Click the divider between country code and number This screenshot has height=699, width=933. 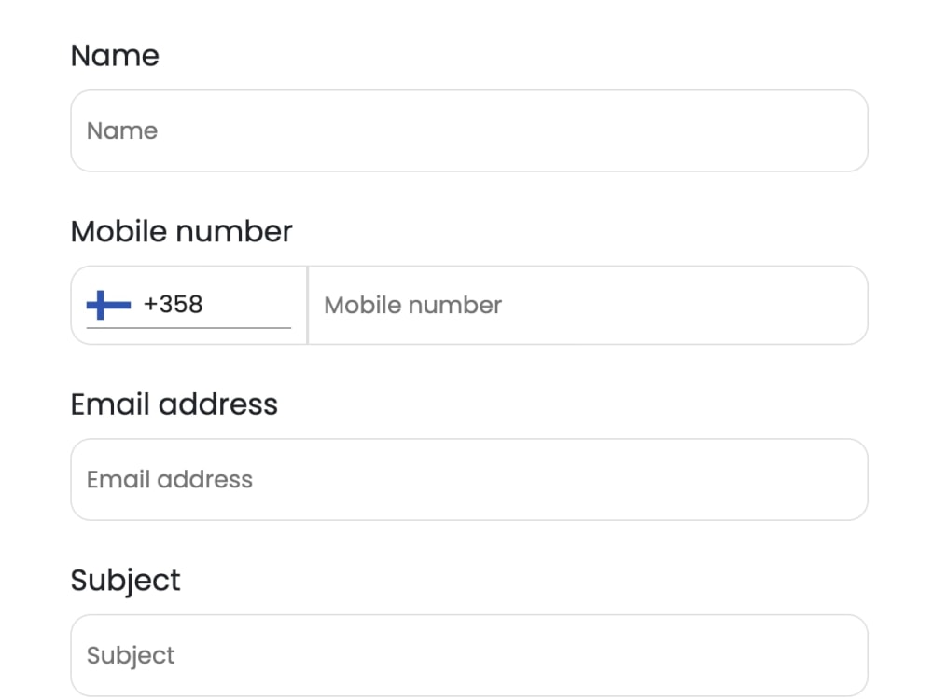coord(307,305)
